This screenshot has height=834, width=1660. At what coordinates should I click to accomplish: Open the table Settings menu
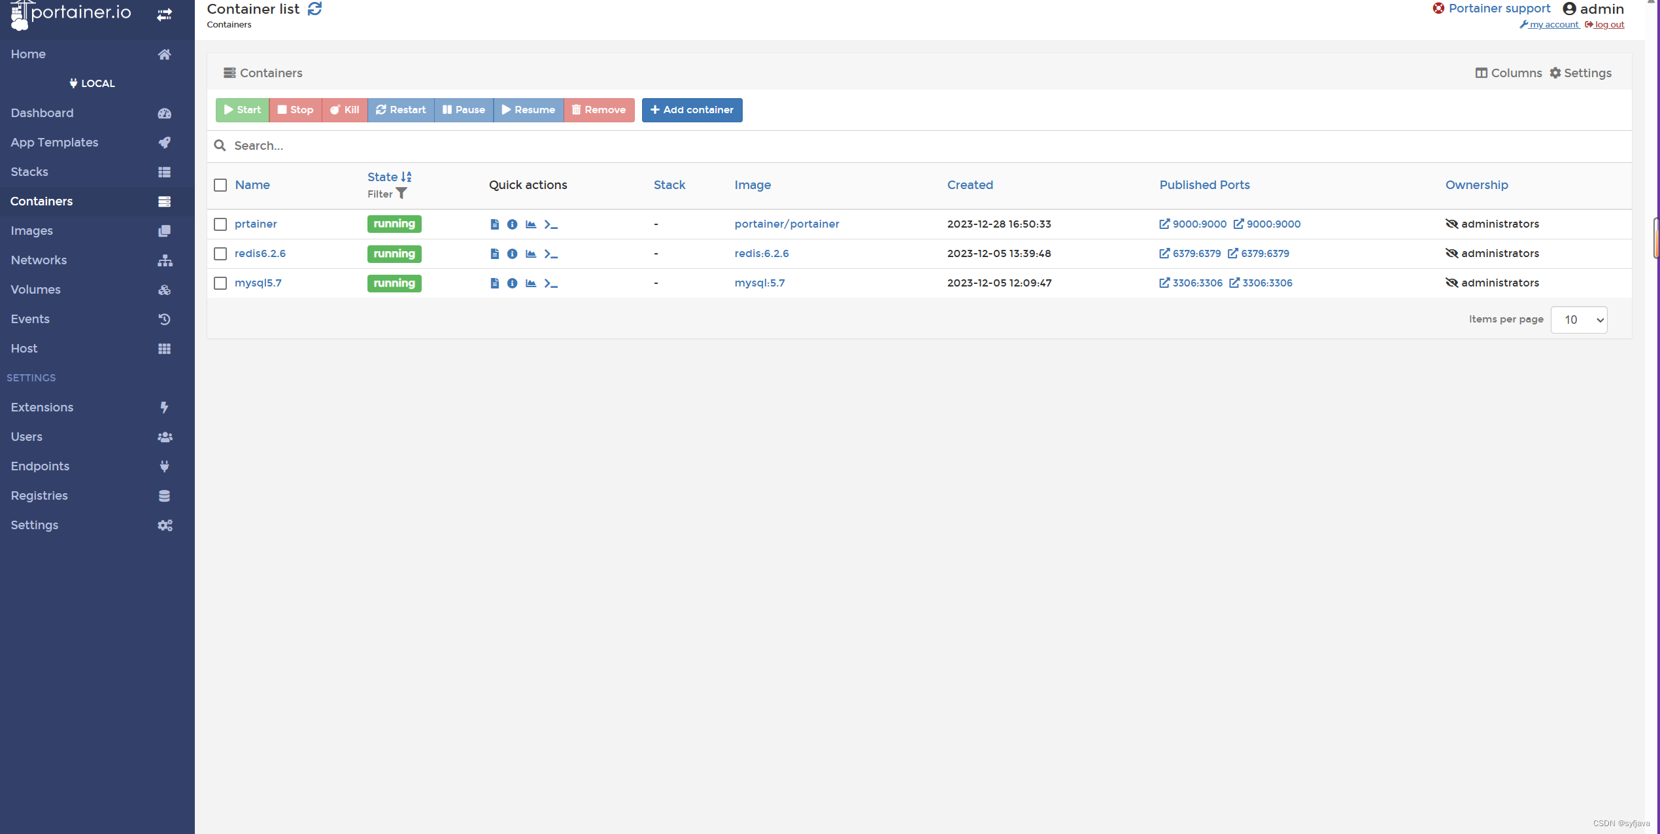tap(1580, 73)
